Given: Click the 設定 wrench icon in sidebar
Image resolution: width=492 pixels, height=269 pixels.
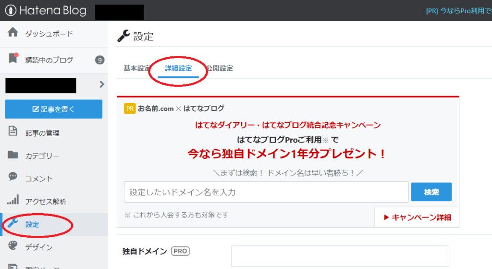Looking at the screenshot, I should click(x=13, y=222).
